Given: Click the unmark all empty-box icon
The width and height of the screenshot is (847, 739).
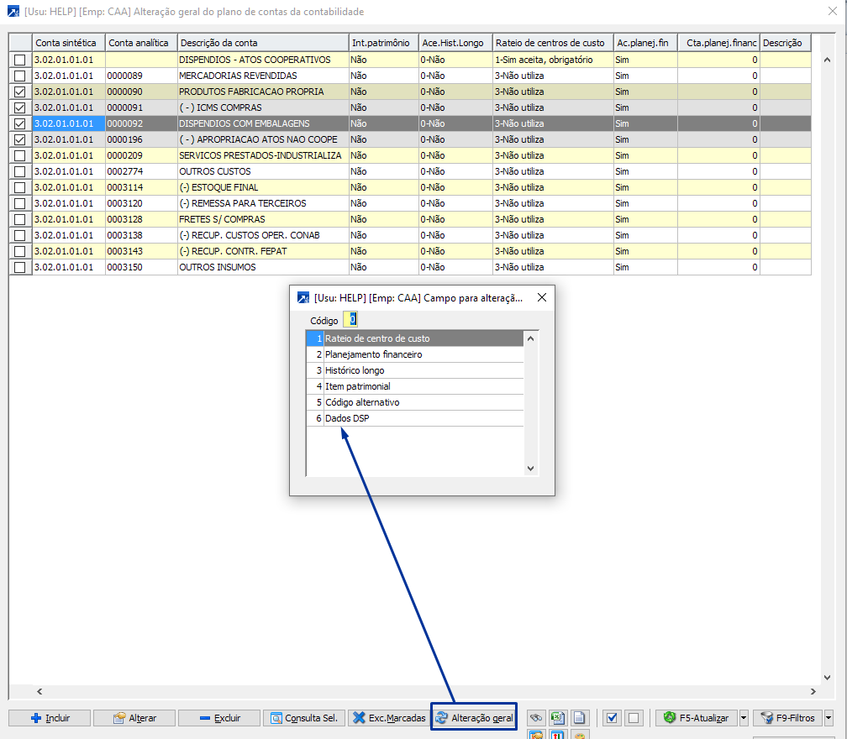Looking at the screenshot, I should pos(634,718).
